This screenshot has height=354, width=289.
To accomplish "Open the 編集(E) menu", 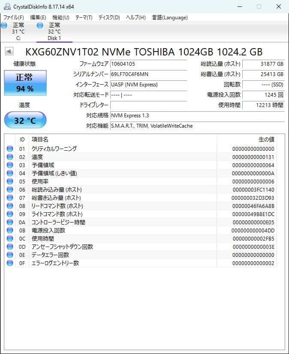I will point(38,18).
